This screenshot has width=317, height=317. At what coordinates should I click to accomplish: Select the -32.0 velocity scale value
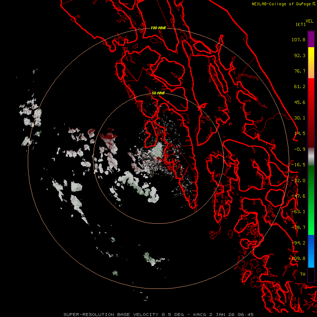point(298,181)
